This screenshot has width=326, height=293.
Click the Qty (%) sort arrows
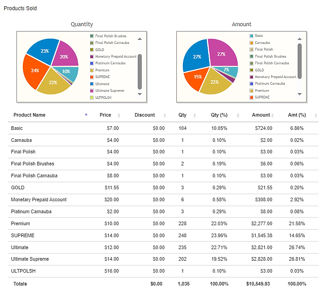pos(238,115)
